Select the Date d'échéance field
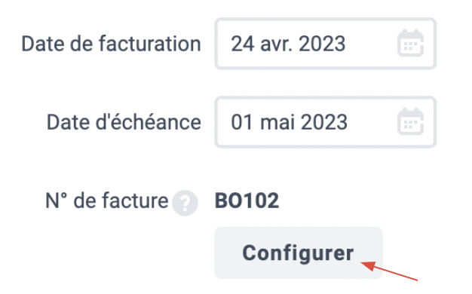 [x=326, y=122]
